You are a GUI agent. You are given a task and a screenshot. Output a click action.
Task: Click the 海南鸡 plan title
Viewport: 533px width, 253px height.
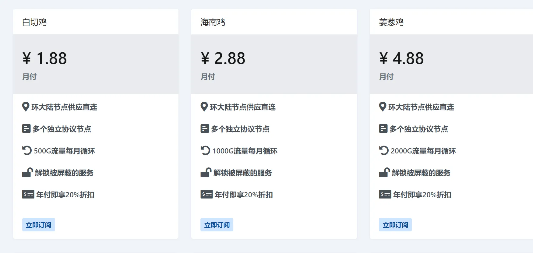pyautogui.click(x=213, y=22)
